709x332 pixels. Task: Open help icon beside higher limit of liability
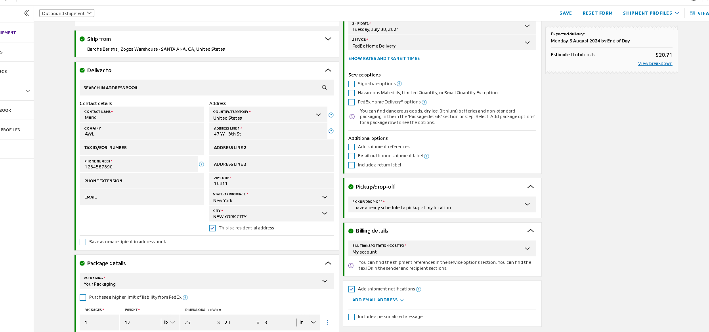(185, 298)
